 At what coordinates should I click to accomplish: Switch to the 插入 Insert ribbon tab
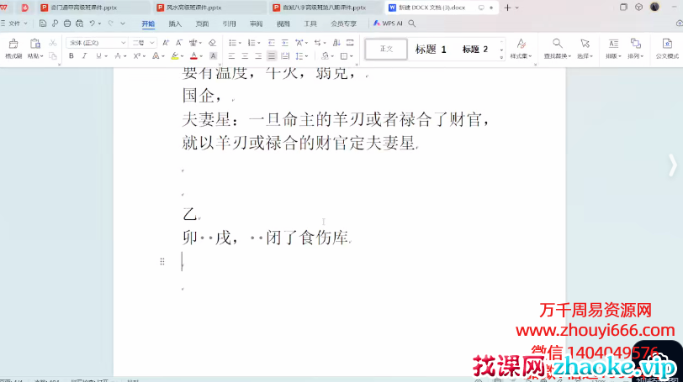point(175,24)
